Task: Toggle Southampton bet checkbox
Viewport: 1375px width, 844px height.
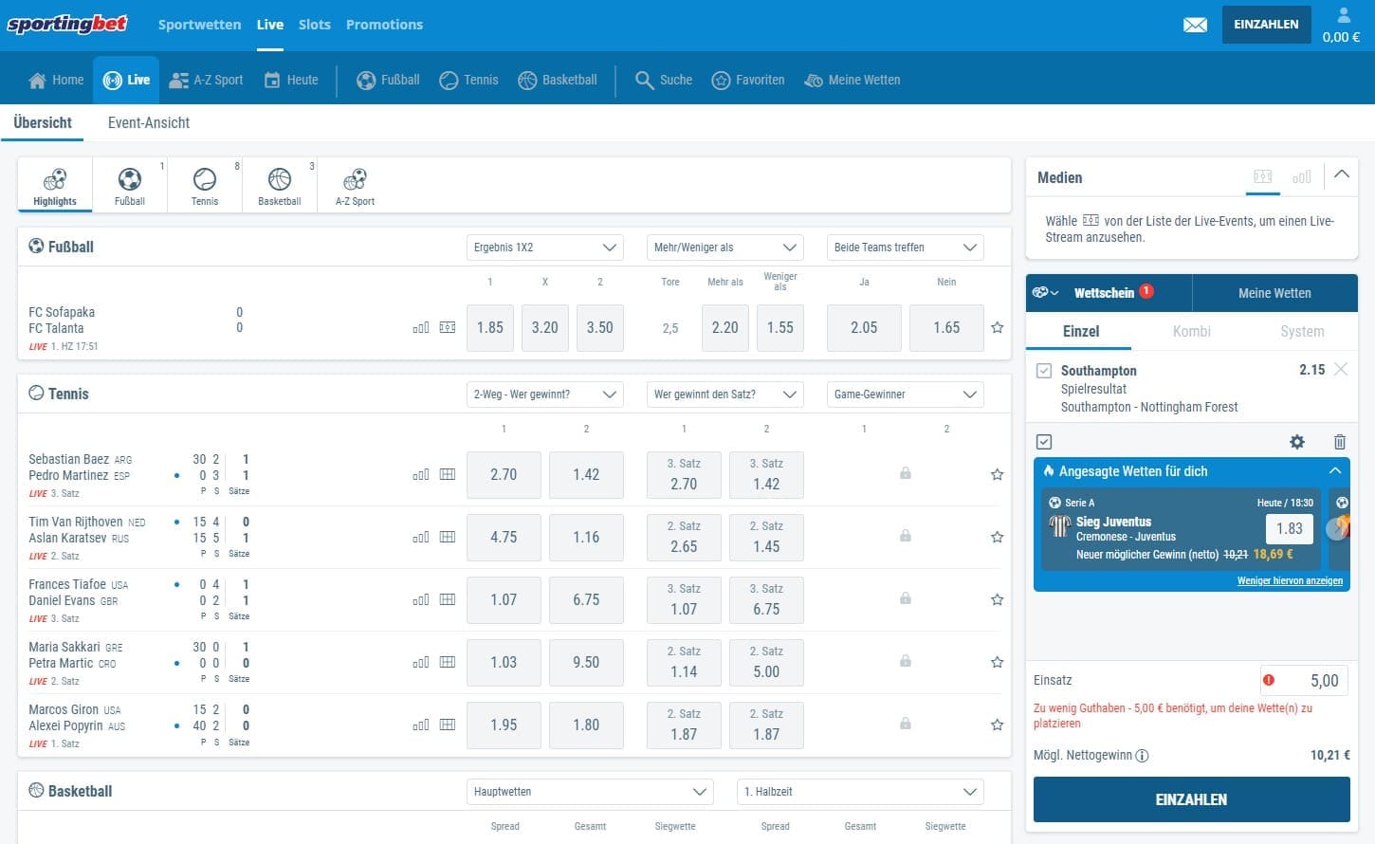Action: pos(1044,371)
